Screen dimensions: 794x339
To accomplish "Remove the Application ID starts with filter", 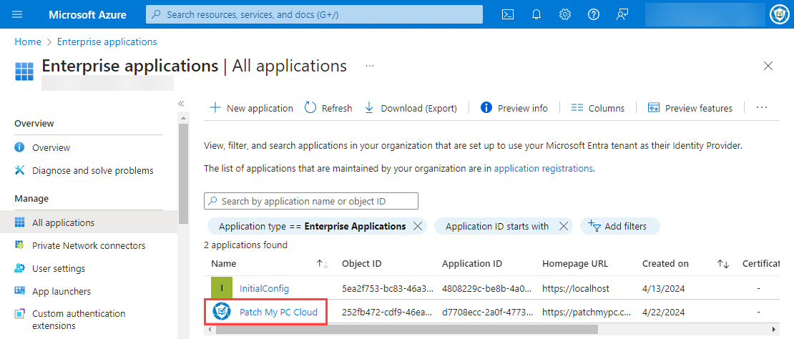I will click(x=563, y=226).
